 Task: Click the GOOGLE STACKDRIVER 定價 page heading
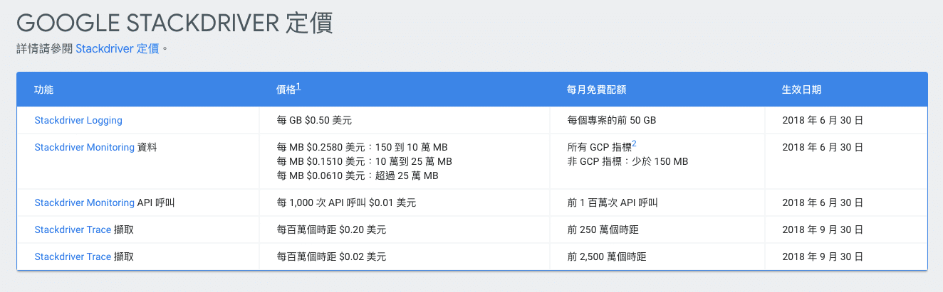click(174, 23)
